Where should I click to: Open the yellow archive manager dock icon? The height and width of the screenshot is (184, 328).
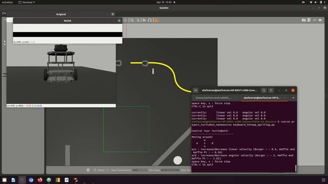click(x=58, y=180)
